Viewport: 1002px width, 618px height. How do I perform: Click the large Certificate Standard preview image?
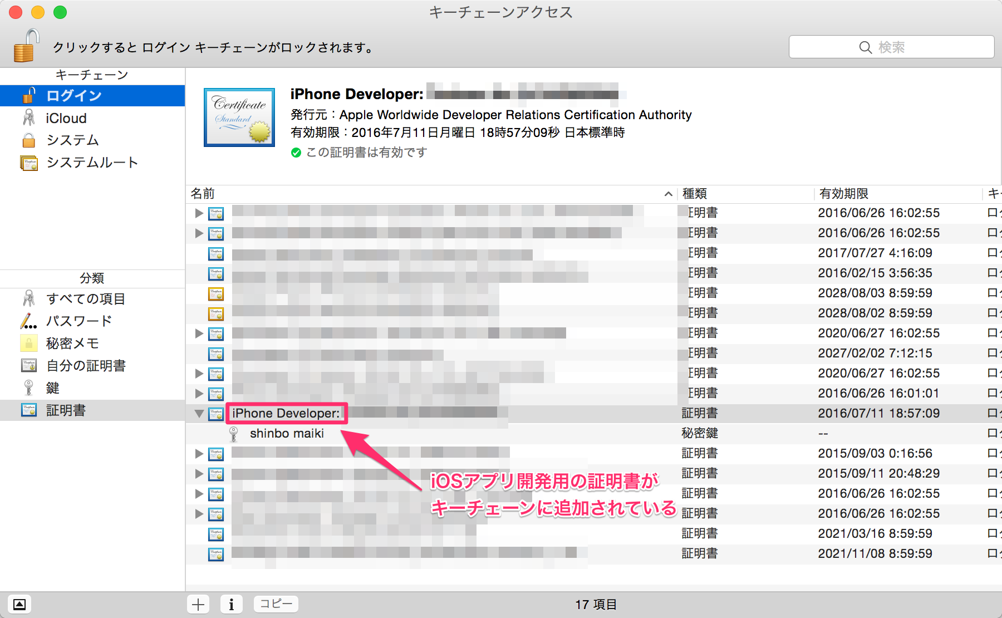[x=239, y=117]
